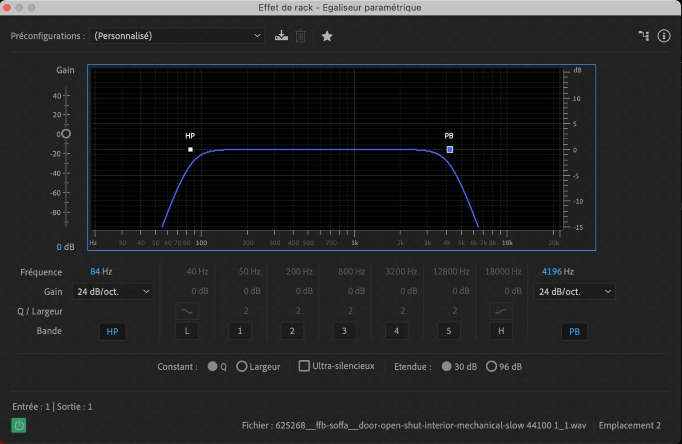Click the 12800 Hz band 5 frequency
Viewport: 682px width, 444px height.
pos(451,271)
